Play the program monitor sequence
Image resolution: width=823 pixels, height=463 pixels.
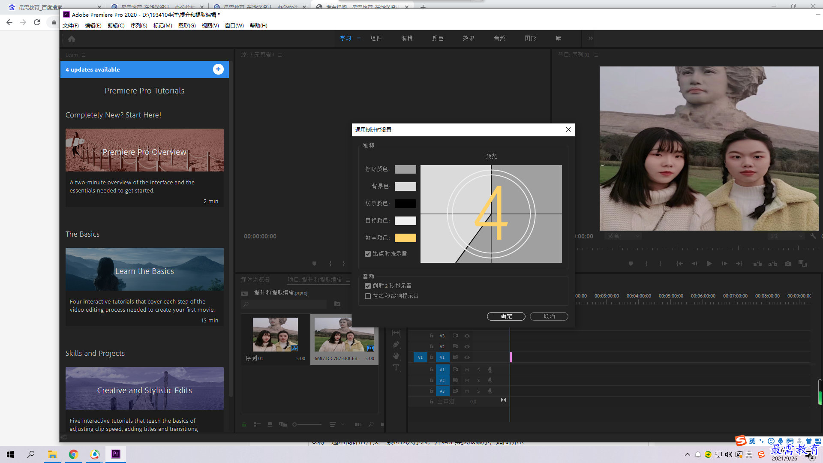pos(709,264)
